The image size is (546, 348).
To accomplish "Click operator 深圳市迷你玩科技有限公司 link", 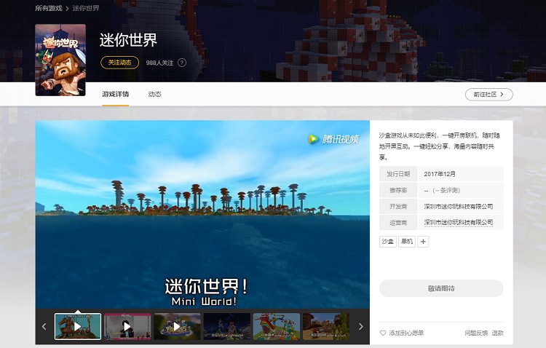I will (x=458, y=222).
